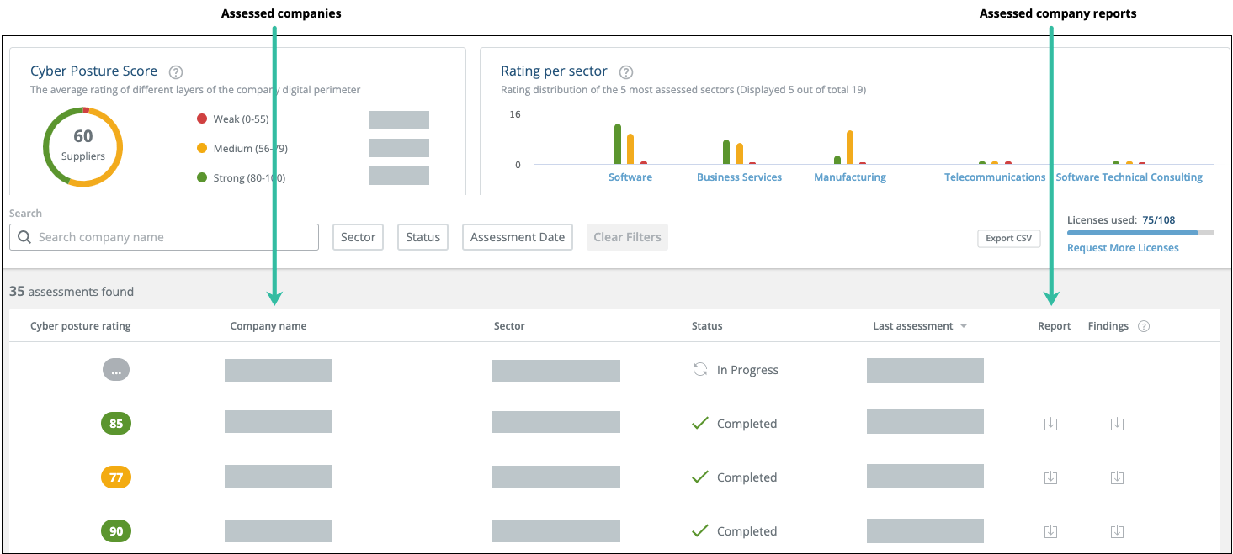Screen dimensions: 1233x554
Task: Expand the Assessment Date filter
Action: coord(517,237)
